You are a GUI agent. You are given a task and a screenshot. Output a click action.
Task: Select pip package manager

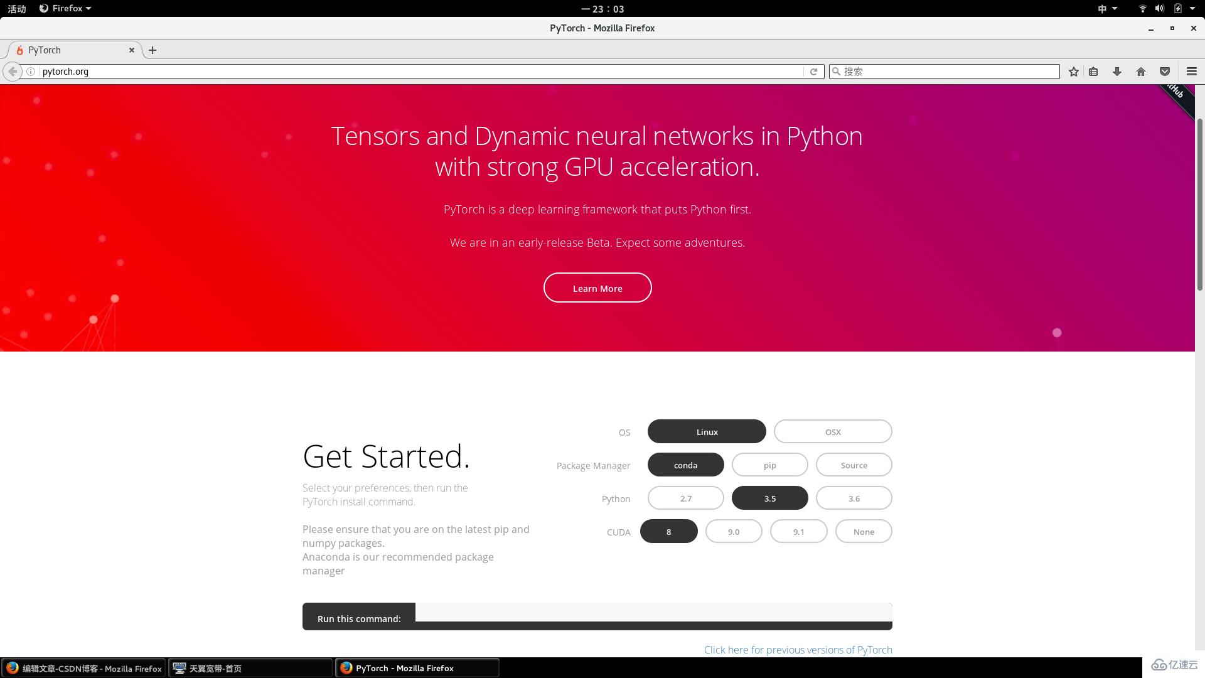point(769,465)
